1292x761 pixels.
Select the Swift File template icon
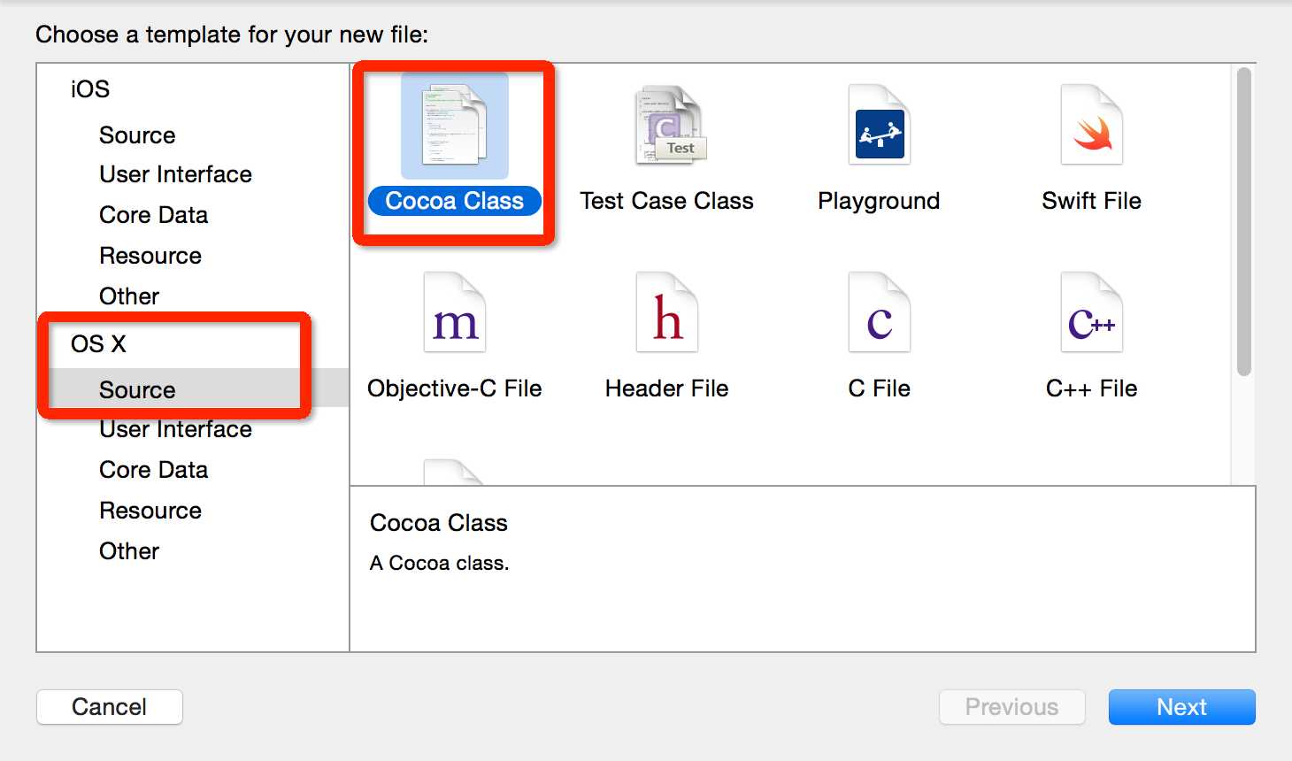(x=1092, y=126)
